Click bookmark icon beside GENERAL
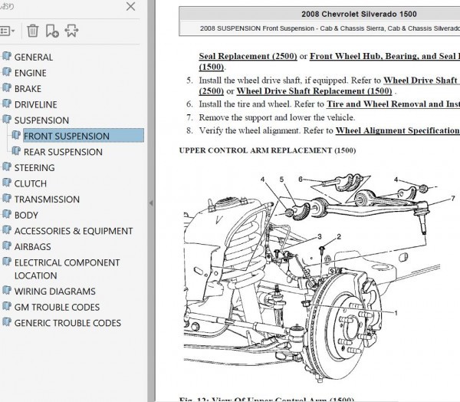 [6, 56]
